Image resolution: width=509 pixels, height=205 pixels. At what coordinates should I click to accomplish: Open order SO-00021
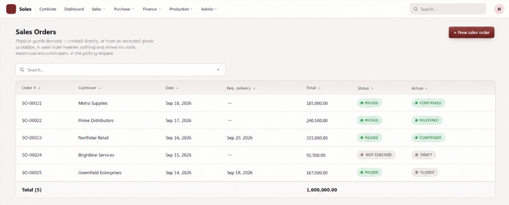pyautogui.click(x=32, y=103)
